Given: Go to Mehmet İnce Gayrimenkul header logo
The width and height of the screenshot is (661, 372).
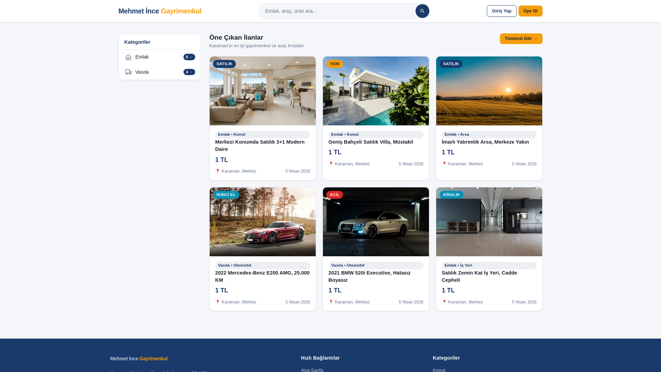Looking at the screenshot, I should [x=160, y=11].
